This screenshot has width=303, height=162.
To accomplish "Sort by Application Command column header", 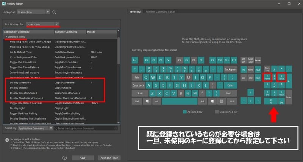I will point(29,32).
